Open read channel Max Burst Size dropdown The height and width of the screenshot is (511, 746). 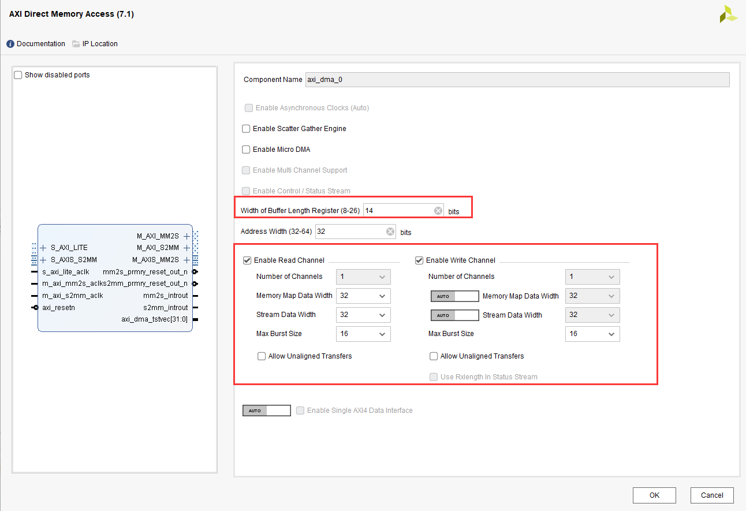[363, 334]
